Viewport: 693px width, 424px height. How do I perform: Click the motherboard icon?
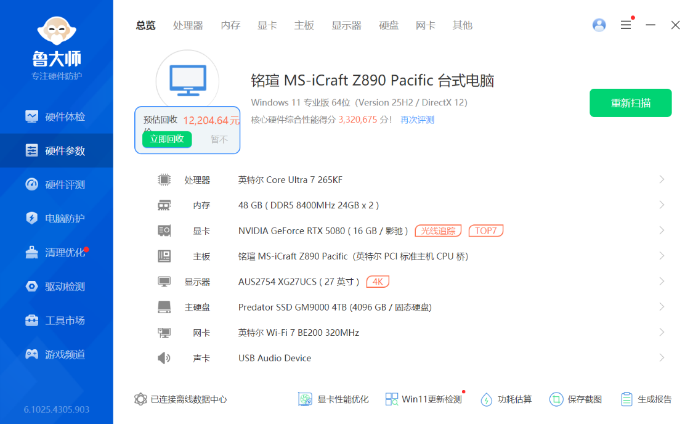pyautogui.click(x=164, y=256)
